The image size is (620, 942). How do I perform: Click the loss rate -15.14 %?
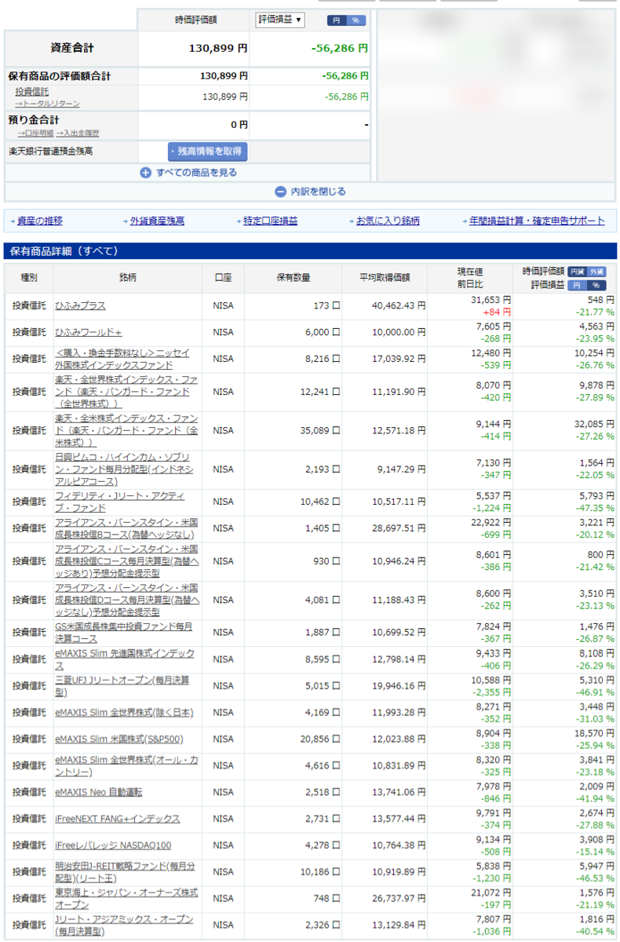594,853
